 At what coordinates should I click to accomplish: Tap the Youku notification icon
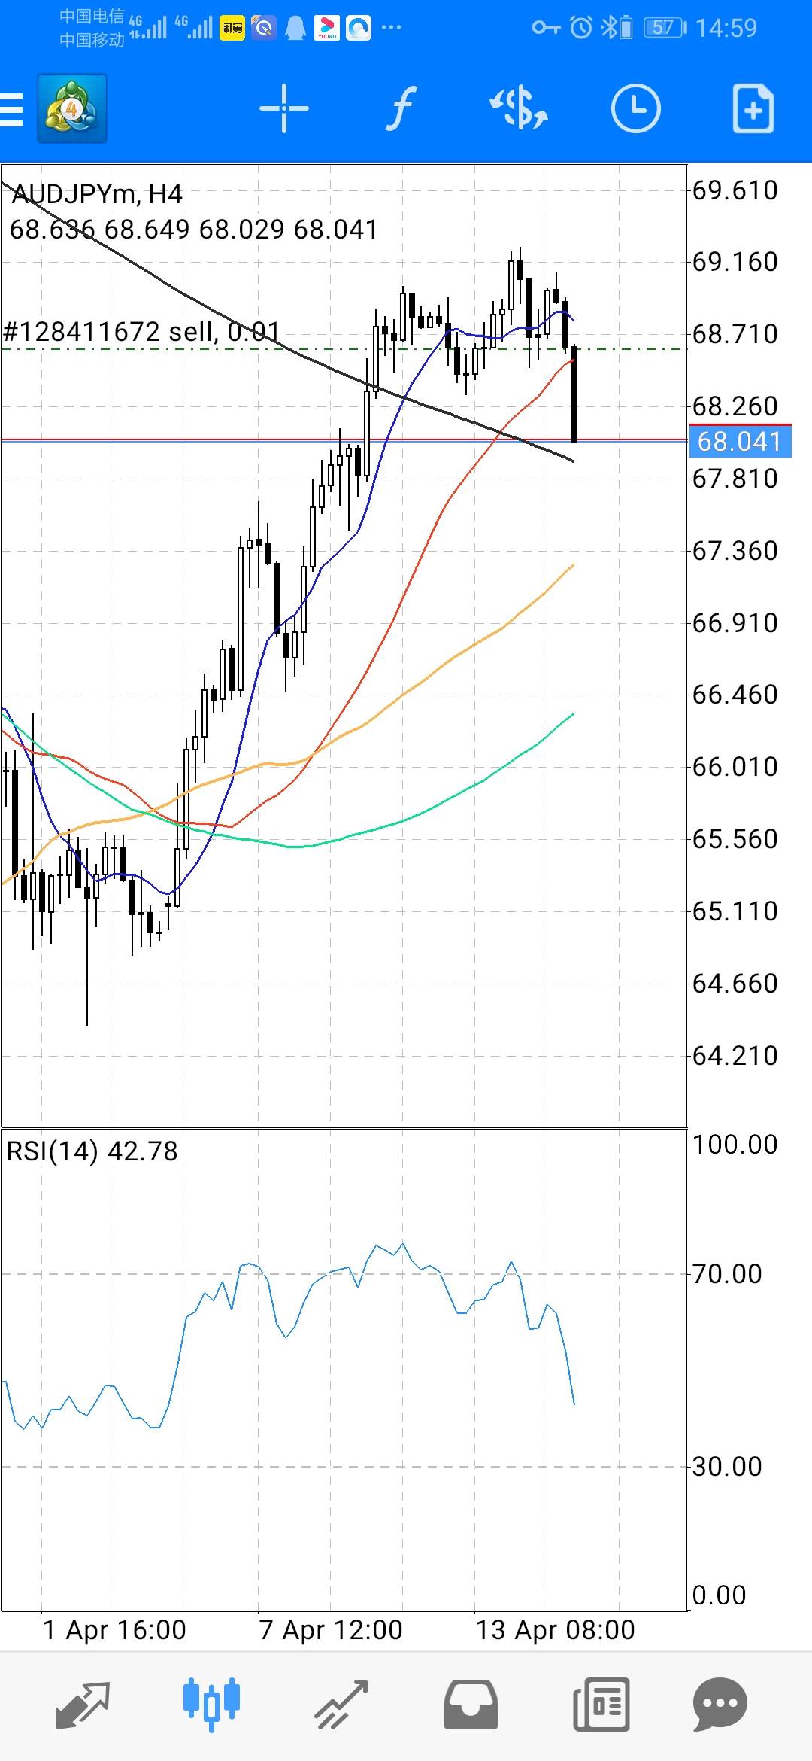pyautogui.click(x=327, y=28)
